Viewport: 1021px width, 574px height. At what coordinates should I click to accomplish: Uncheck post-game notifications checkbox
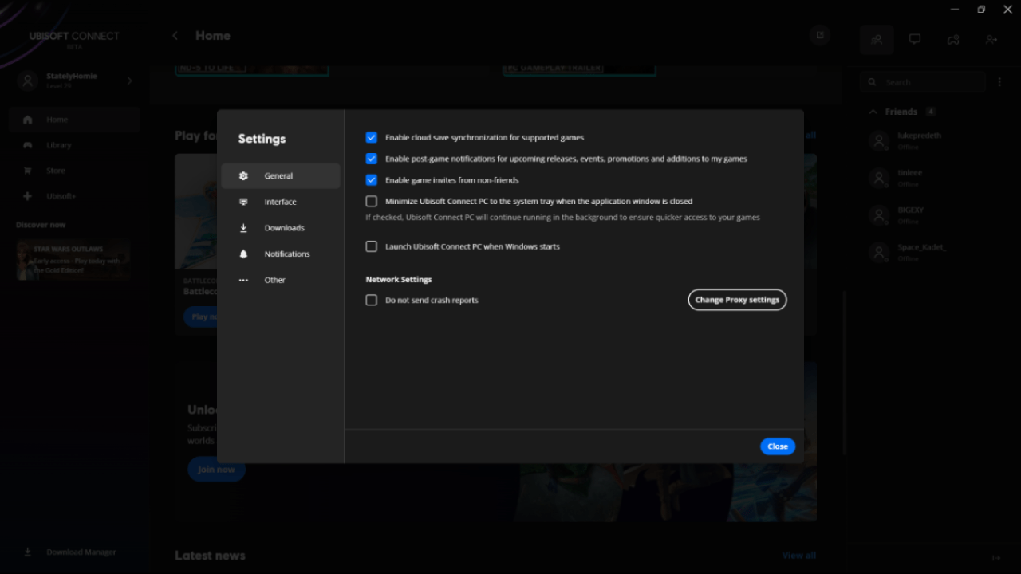(371, 159)
